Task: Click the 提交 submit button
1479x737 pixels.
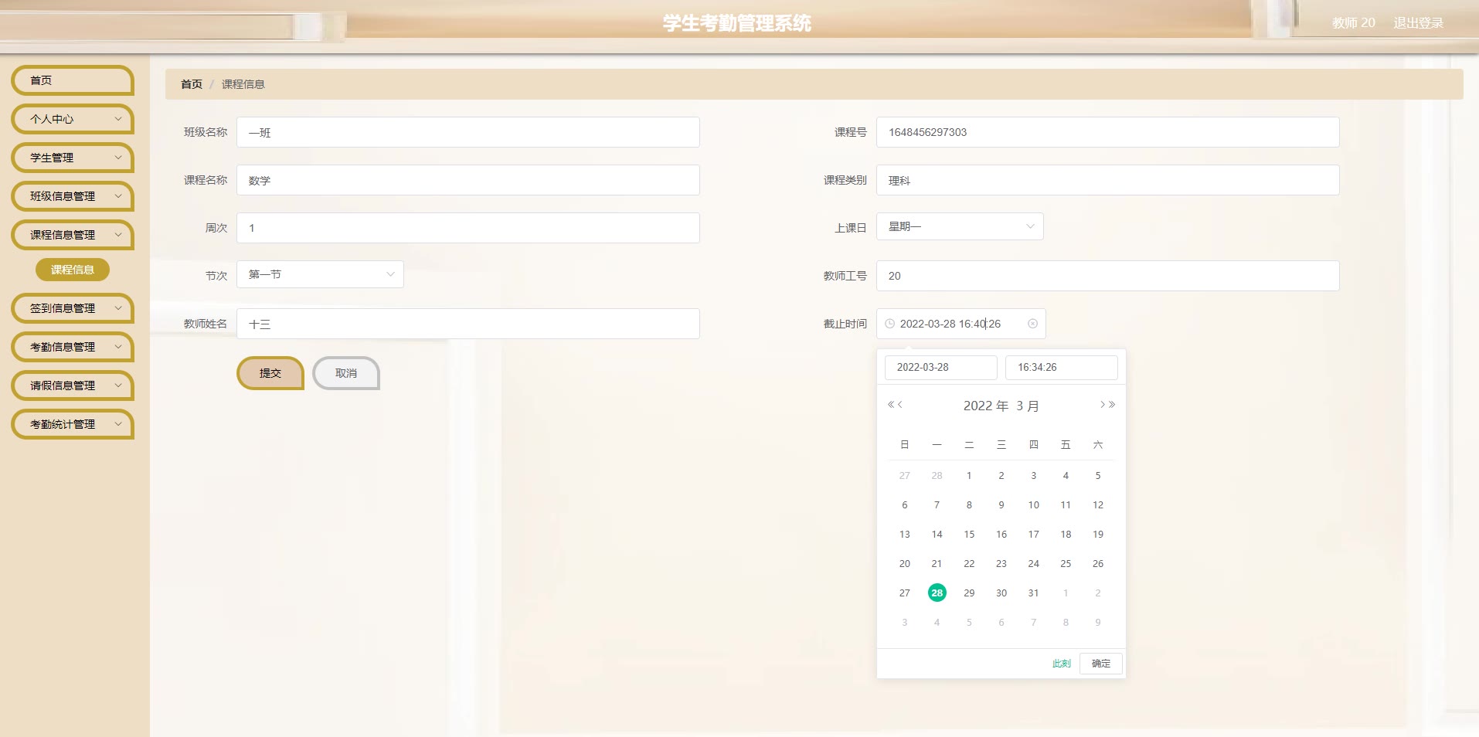Action: (x=270, y=373)
